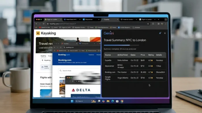Click the Gemini sparkle icon
Viewport: 202px width, 113px height.
160,33
